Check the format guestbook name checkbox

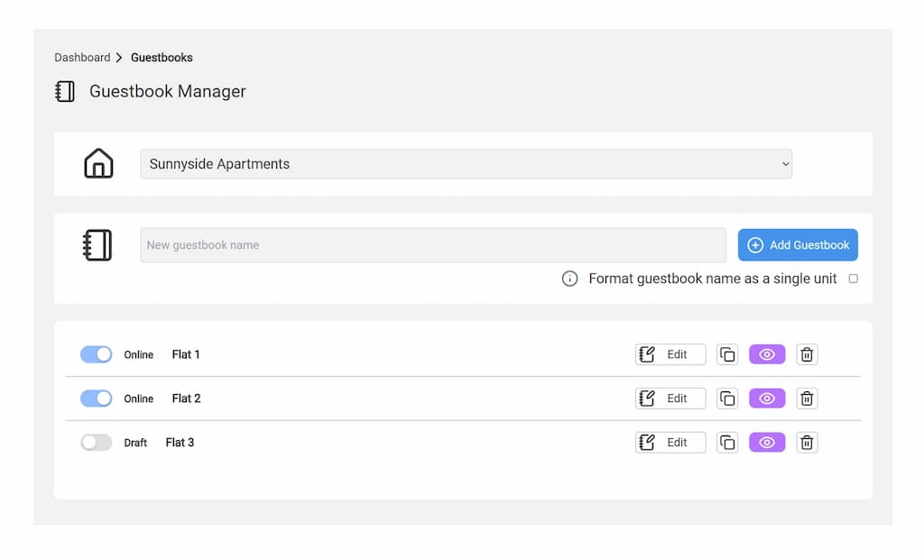pos(853,279)
